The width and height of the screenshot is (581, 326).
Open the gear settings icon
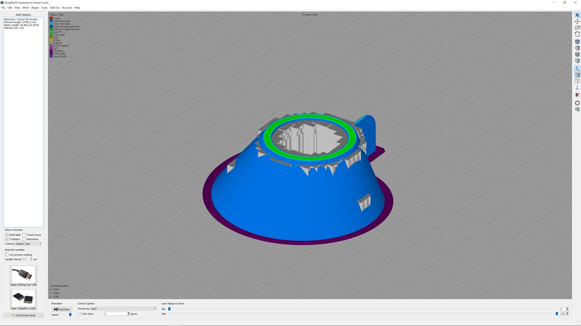(x=577, y=103)
